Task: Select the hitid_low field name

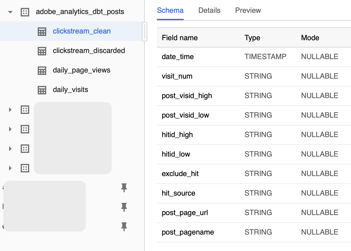Action: [176, 154]
